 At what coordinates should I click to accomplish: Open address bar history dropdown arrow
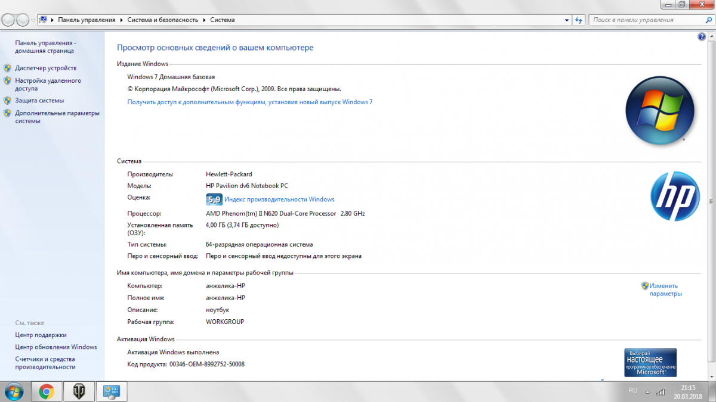point(567,20)
